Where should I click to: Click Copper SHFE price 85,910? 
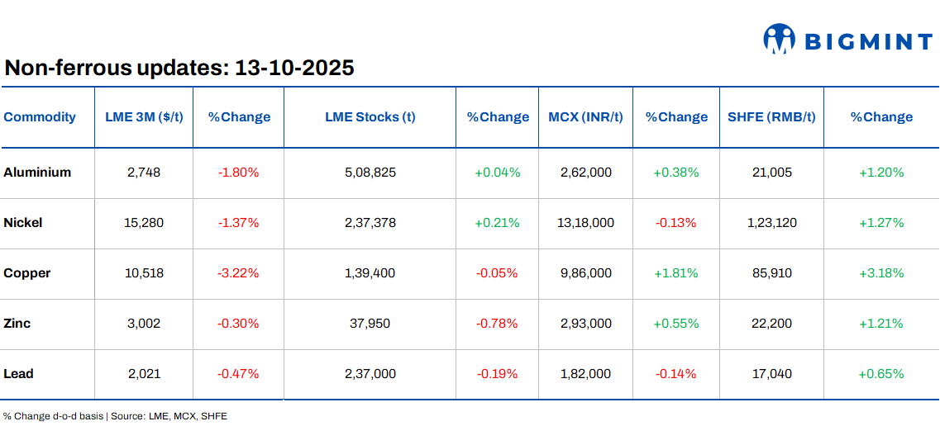coord(771,273)
